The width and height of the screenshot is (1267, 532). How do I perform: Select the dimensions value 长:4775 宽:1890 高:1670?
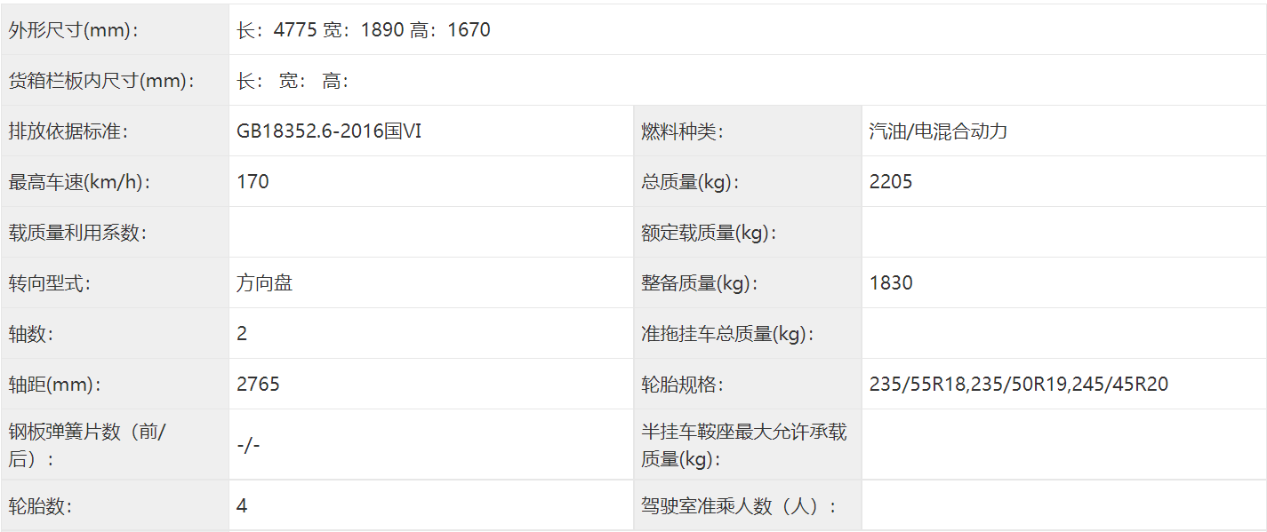[x=364, y=30]
